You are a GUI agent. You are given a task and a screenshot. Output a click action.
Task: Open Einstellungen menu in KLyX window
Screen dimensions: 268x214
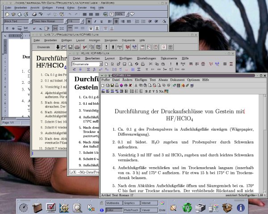[147, 58]
